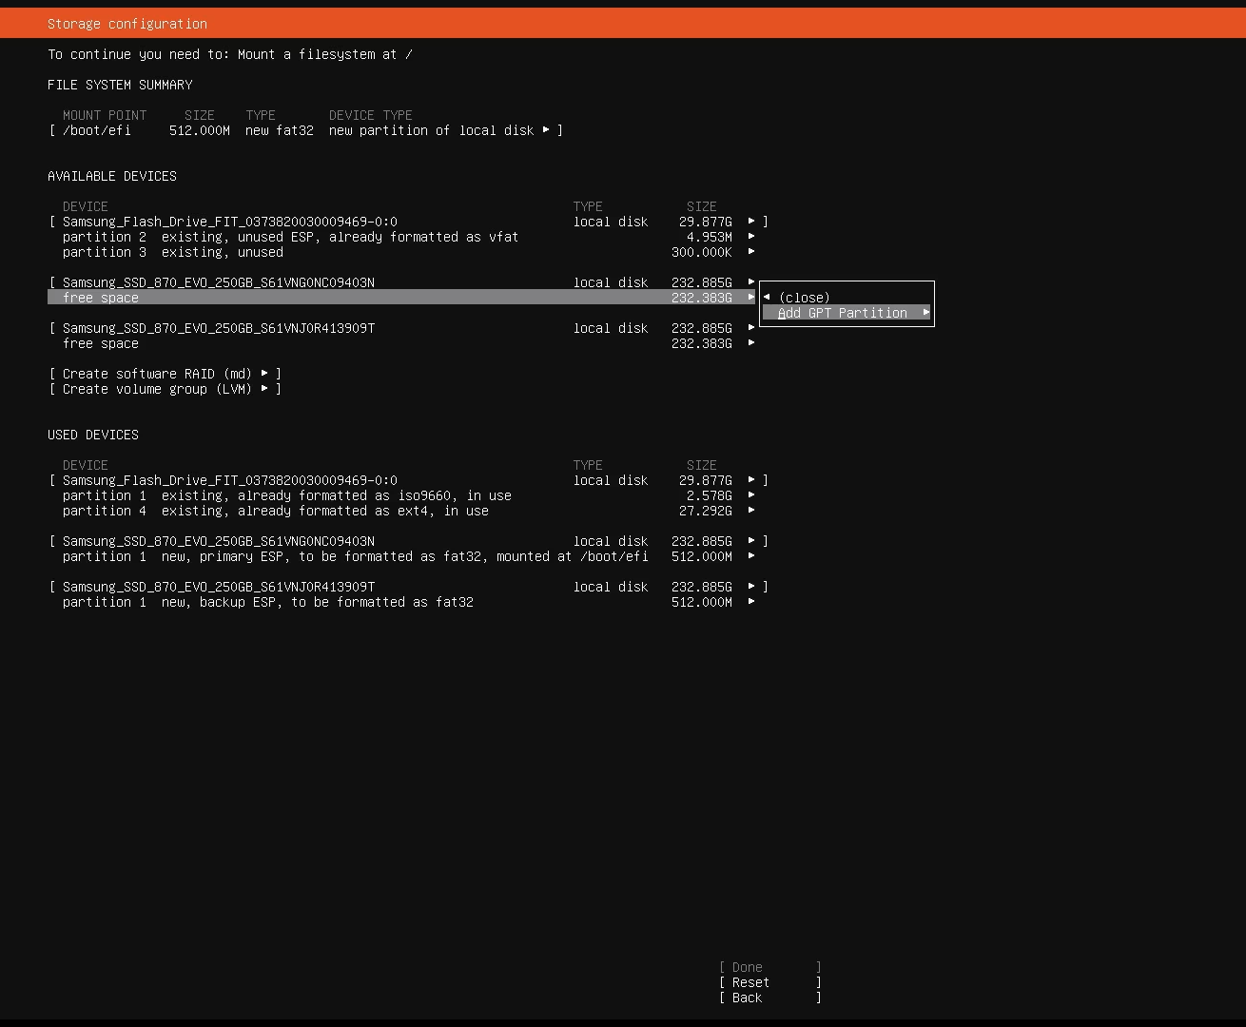
Task: Click the Reset button
Action: pyautogui.click(x=770, y=982)
